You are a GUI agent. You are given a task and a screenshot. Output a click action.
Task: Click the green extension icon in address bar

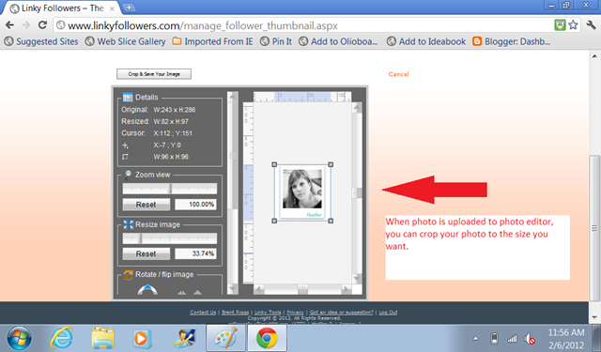[560, 25]
